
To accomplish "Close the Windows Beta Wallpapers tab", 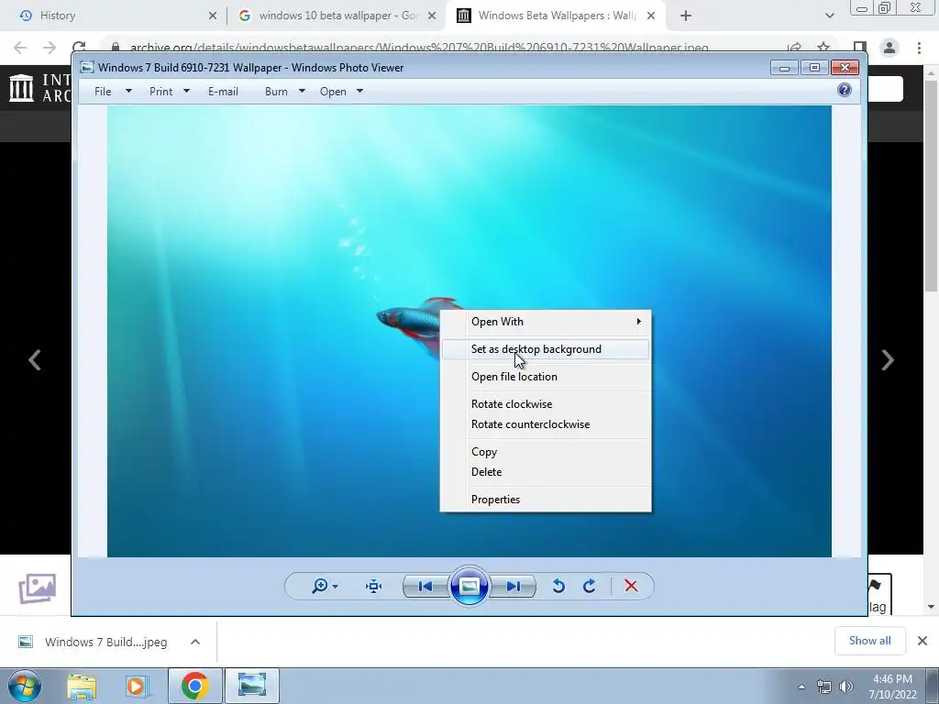I will point(651,16).
